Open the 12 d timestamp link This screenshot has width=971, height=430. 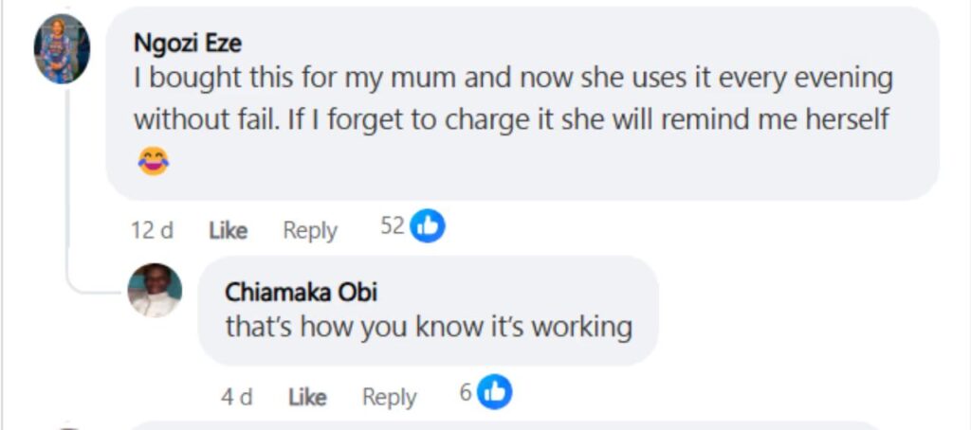pos(153,231)
